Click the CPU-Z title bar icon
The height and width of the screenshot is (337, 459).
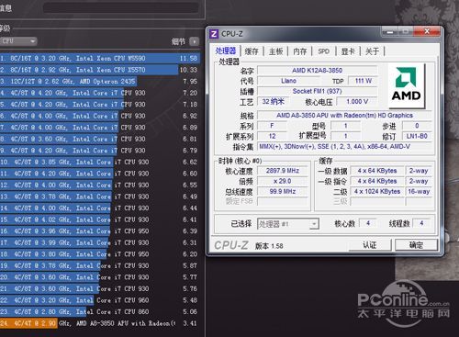click(214, 34)
